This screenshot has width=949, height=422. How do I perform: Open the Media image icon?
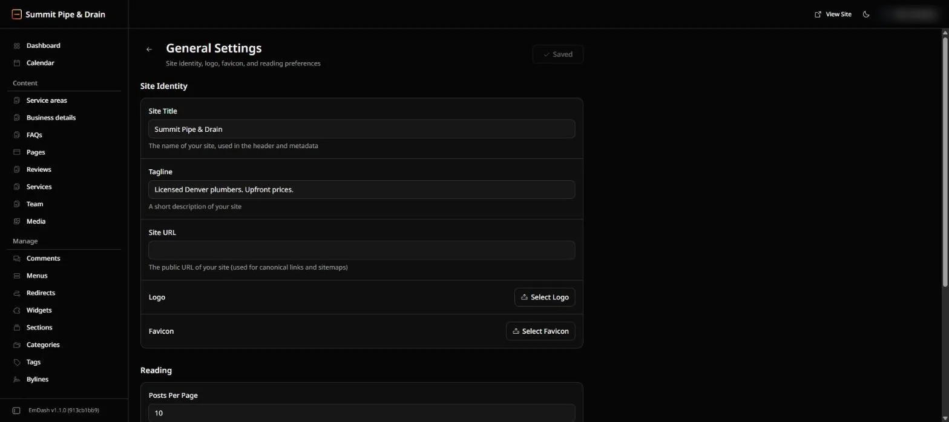[17, 221]
